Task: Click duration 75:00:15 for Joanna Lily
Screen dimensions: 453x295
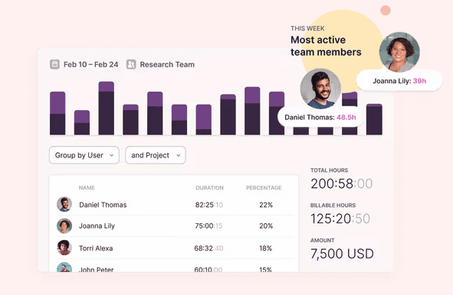Action: (208, 226)
